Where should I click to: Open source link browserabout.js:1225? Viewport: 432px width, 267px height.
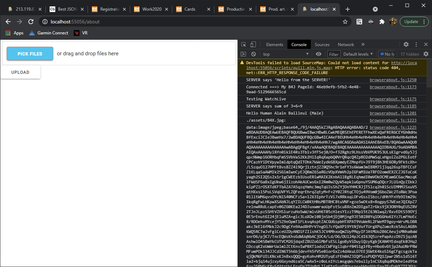393,127
